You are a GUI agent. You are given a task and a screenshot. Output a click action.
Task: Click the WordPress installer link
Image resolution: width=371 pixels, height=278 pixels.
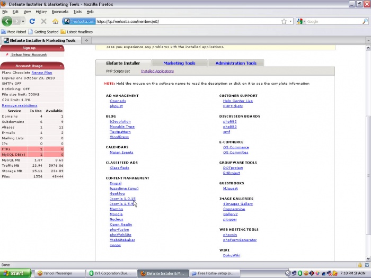click(x=119, y=137)
